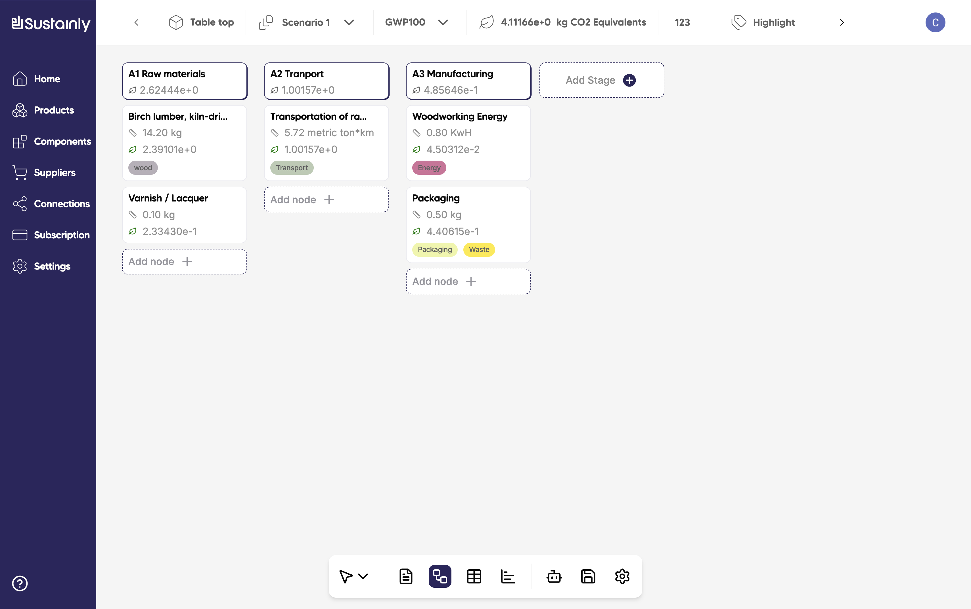Screen dimensions: 971x609
Task: Switch to the table grid view icon
Action: click(x=474, y=576)
